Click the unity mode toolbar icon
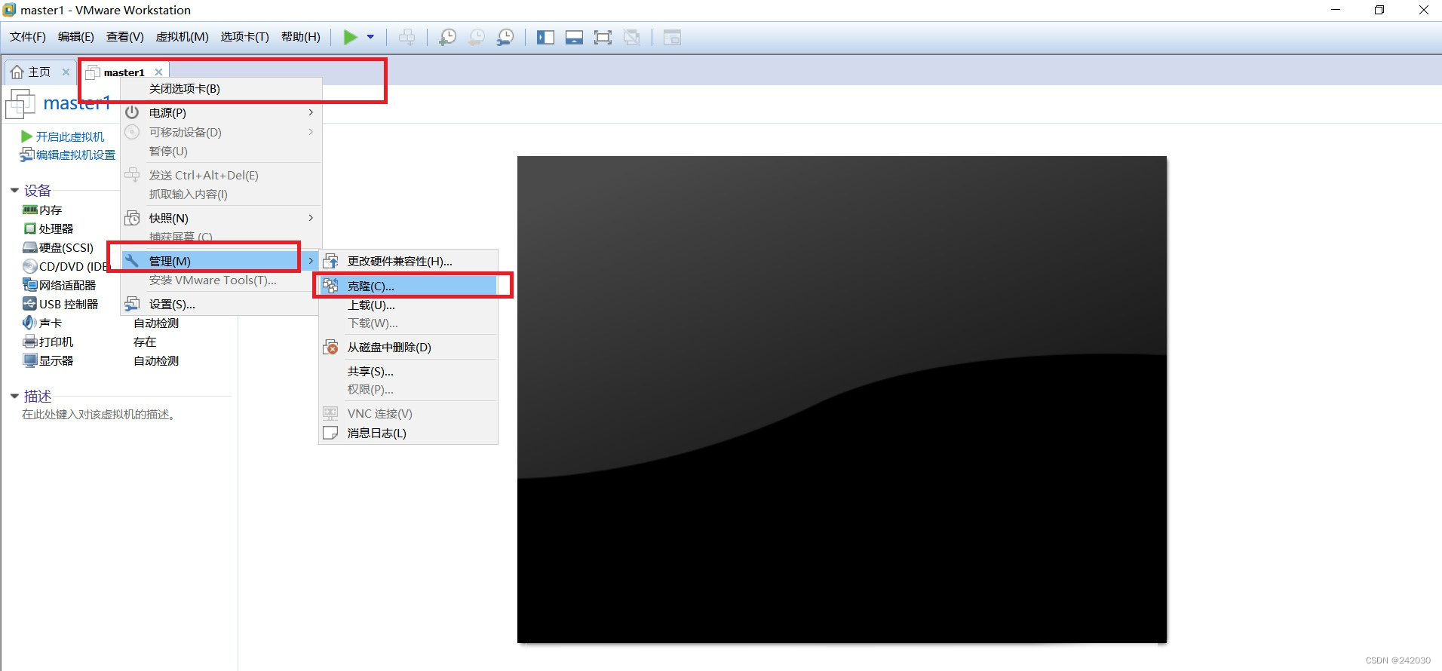1442x671 pixels. click(x=632, y=37)
